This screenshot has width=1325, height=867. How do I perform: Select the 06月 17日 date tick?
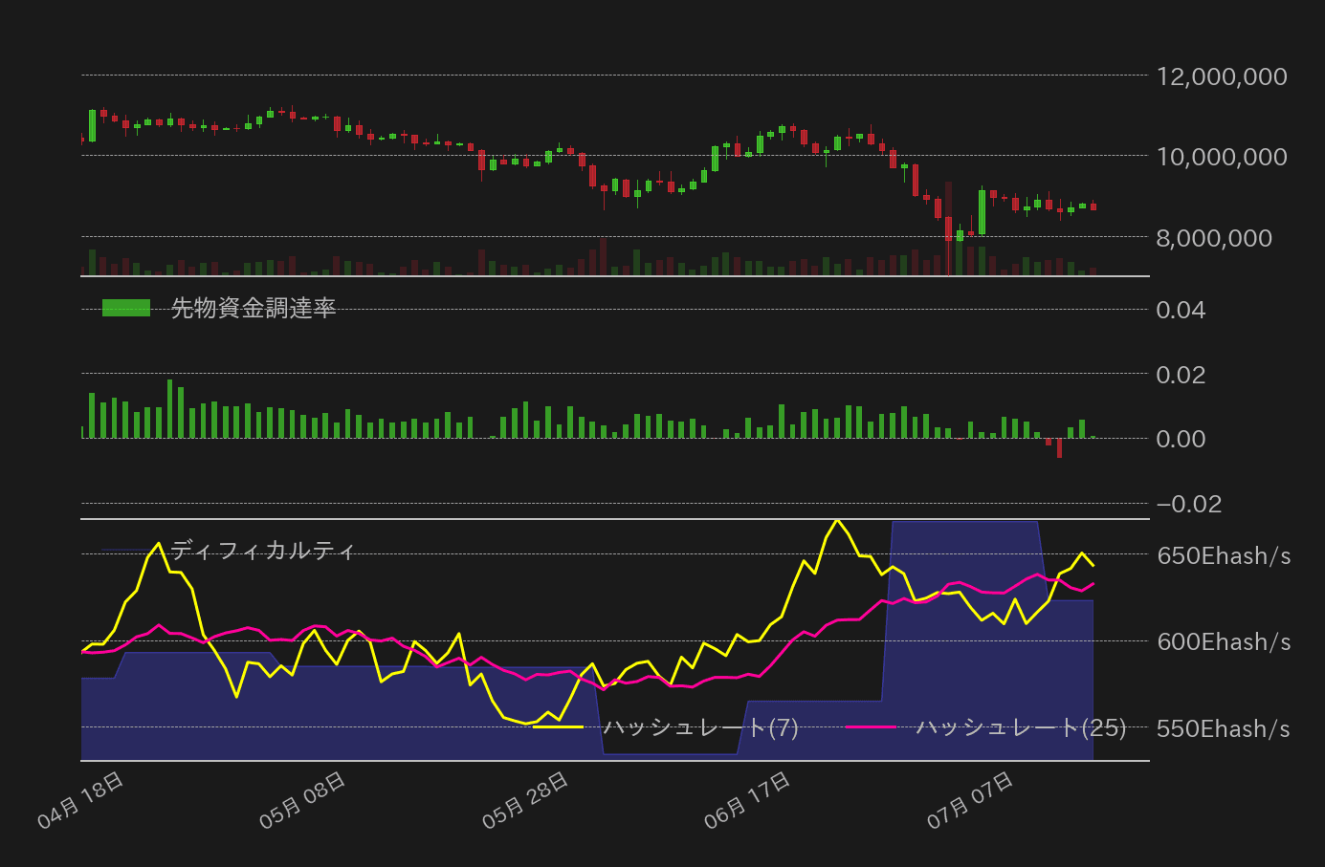747,801
